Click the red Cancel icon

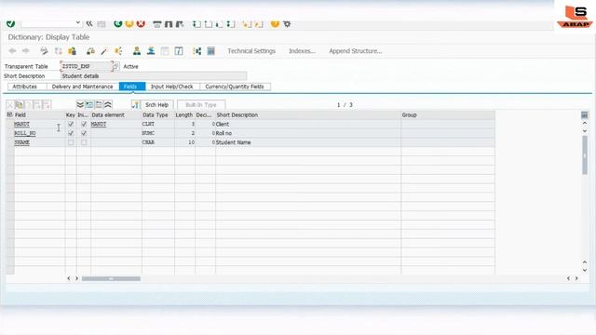[x=141, y=23]
